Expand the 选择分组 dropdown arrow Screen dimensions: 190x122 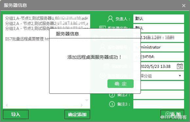[x=180, y=76]
